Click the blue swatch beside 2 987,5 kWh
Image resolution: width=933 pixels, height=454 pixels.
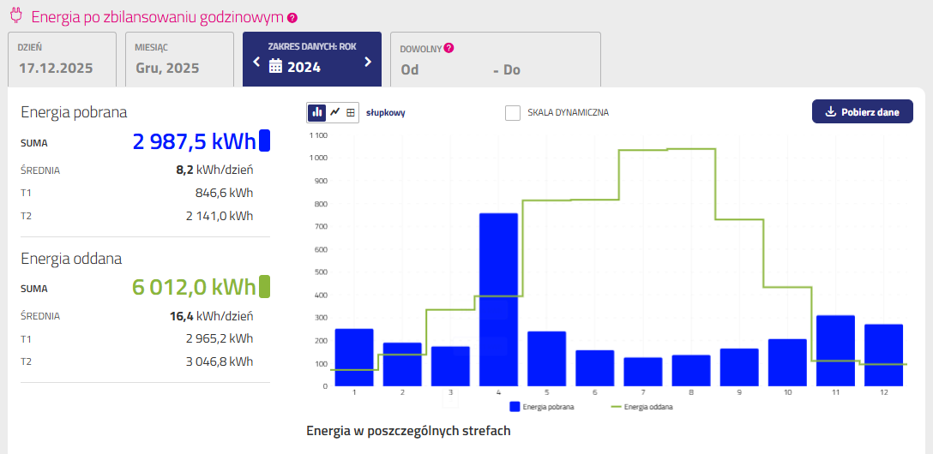tap(264, 140)
